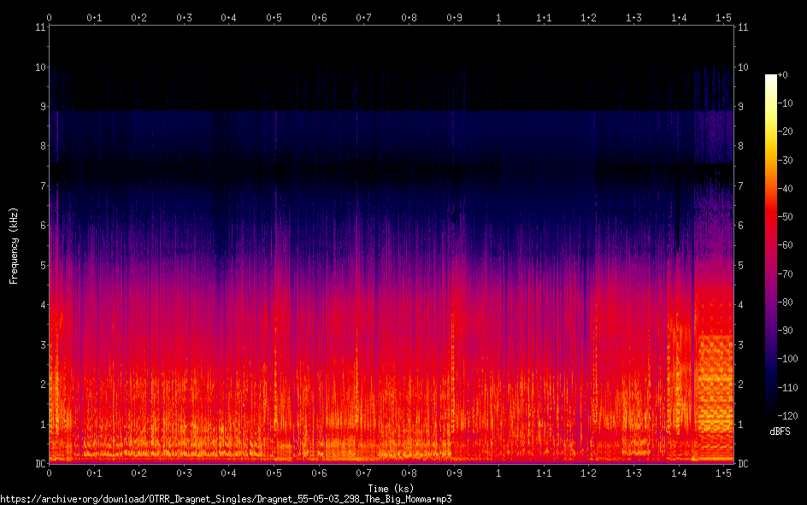
Task: Click the -90 label on the dBFS scale
Action: point(792,331)
